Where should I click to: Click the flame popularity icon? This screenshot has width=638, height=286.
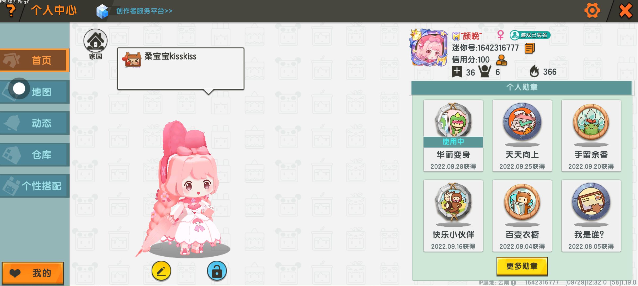point(534,71)
